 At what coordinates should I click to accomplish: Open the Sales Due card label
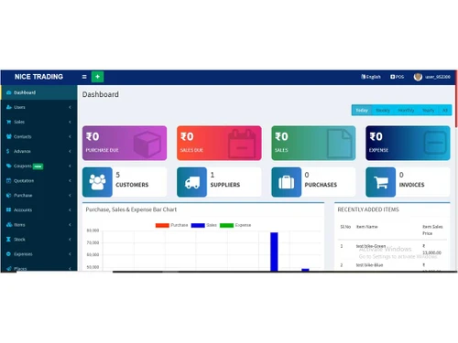coord(191,150)
